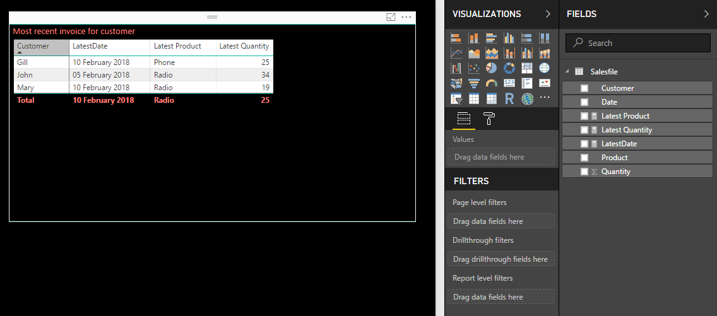The width and height of the screenshot is (717, 316).
Task: Check the Latest Quantity measure checkbox
Action: point(584,130)
